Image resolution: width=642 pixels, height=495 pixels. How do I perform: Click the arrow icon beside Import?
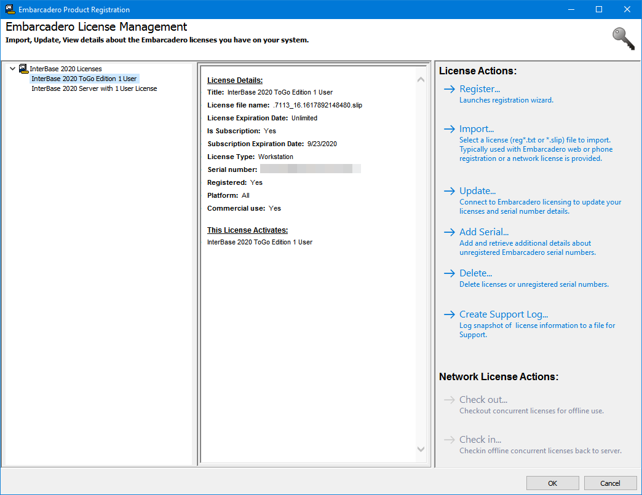tap(449, 129)
